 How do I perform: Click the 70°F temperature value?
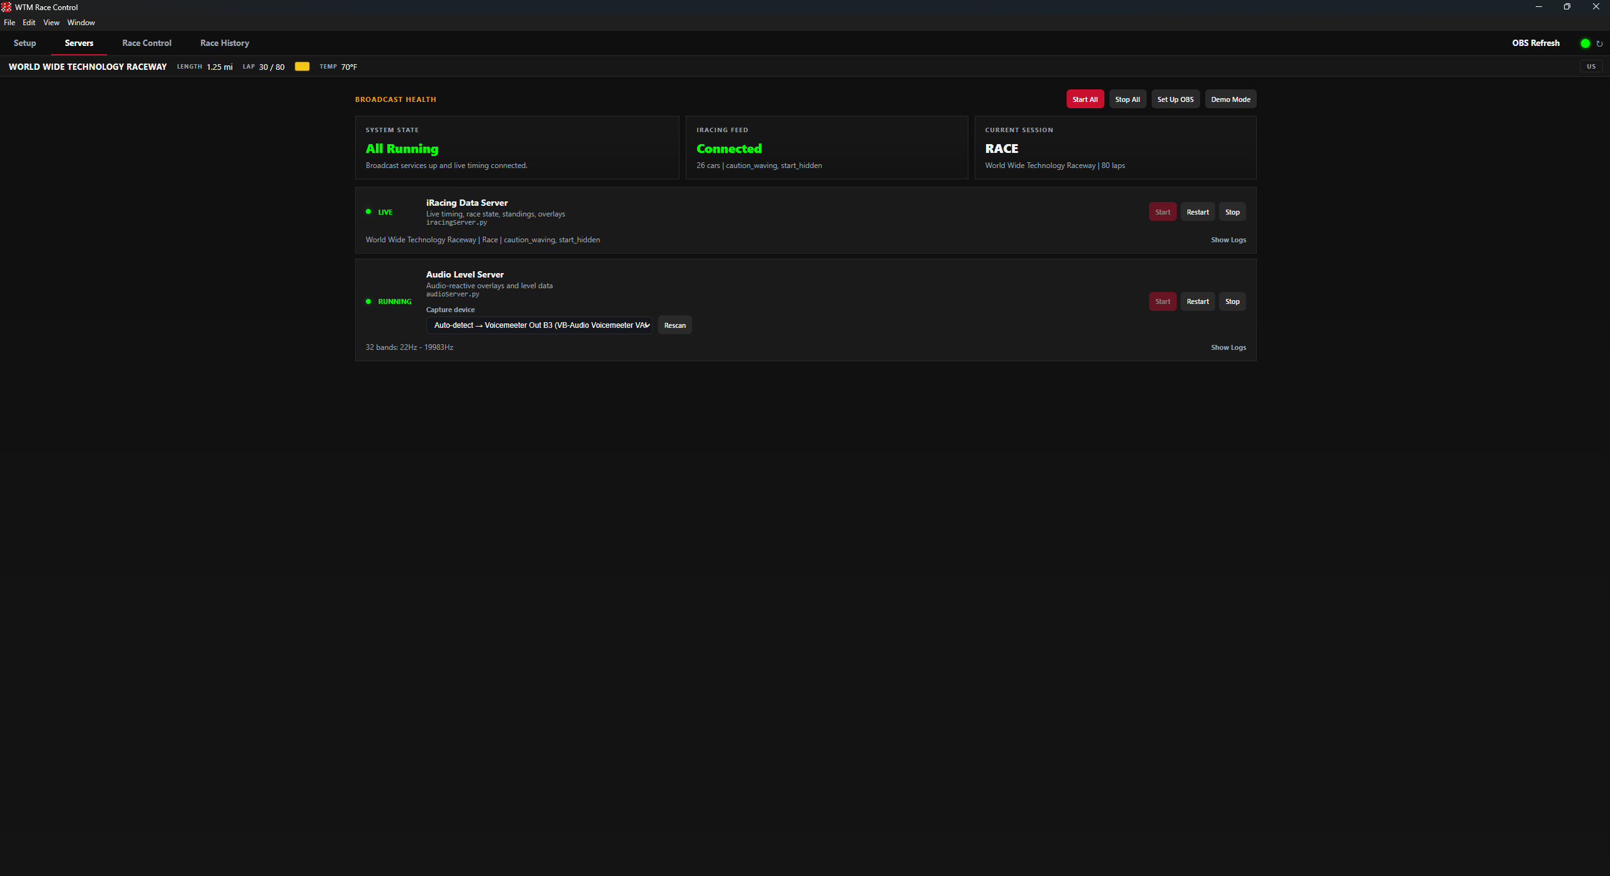(x=349, y=67)
